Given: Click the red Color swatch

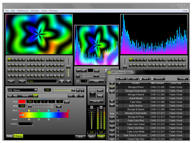Looking at the screenshot, I should pyautogui.click(x=22, y=101).
